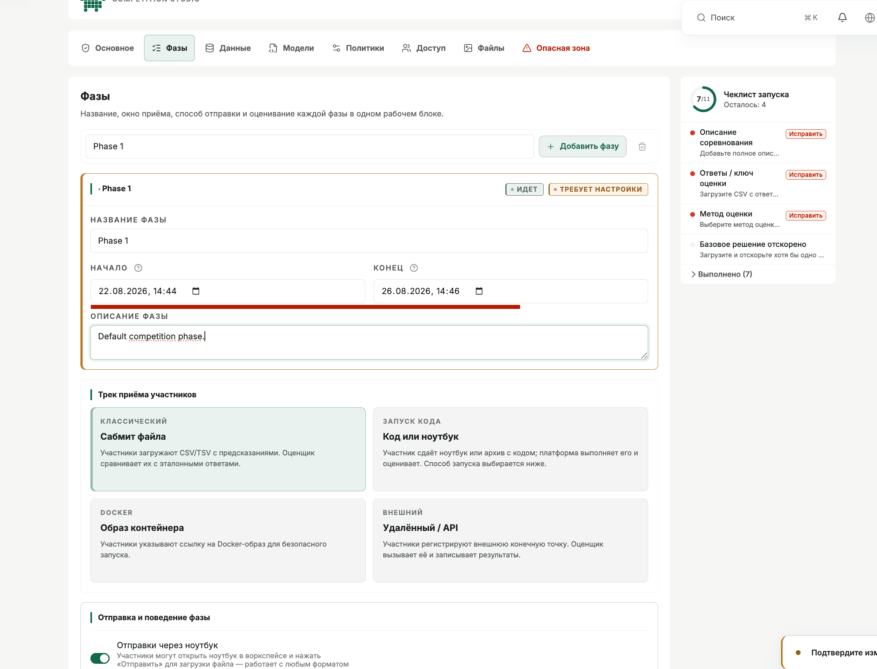Click the Добавить фазу button

[583, 146]
